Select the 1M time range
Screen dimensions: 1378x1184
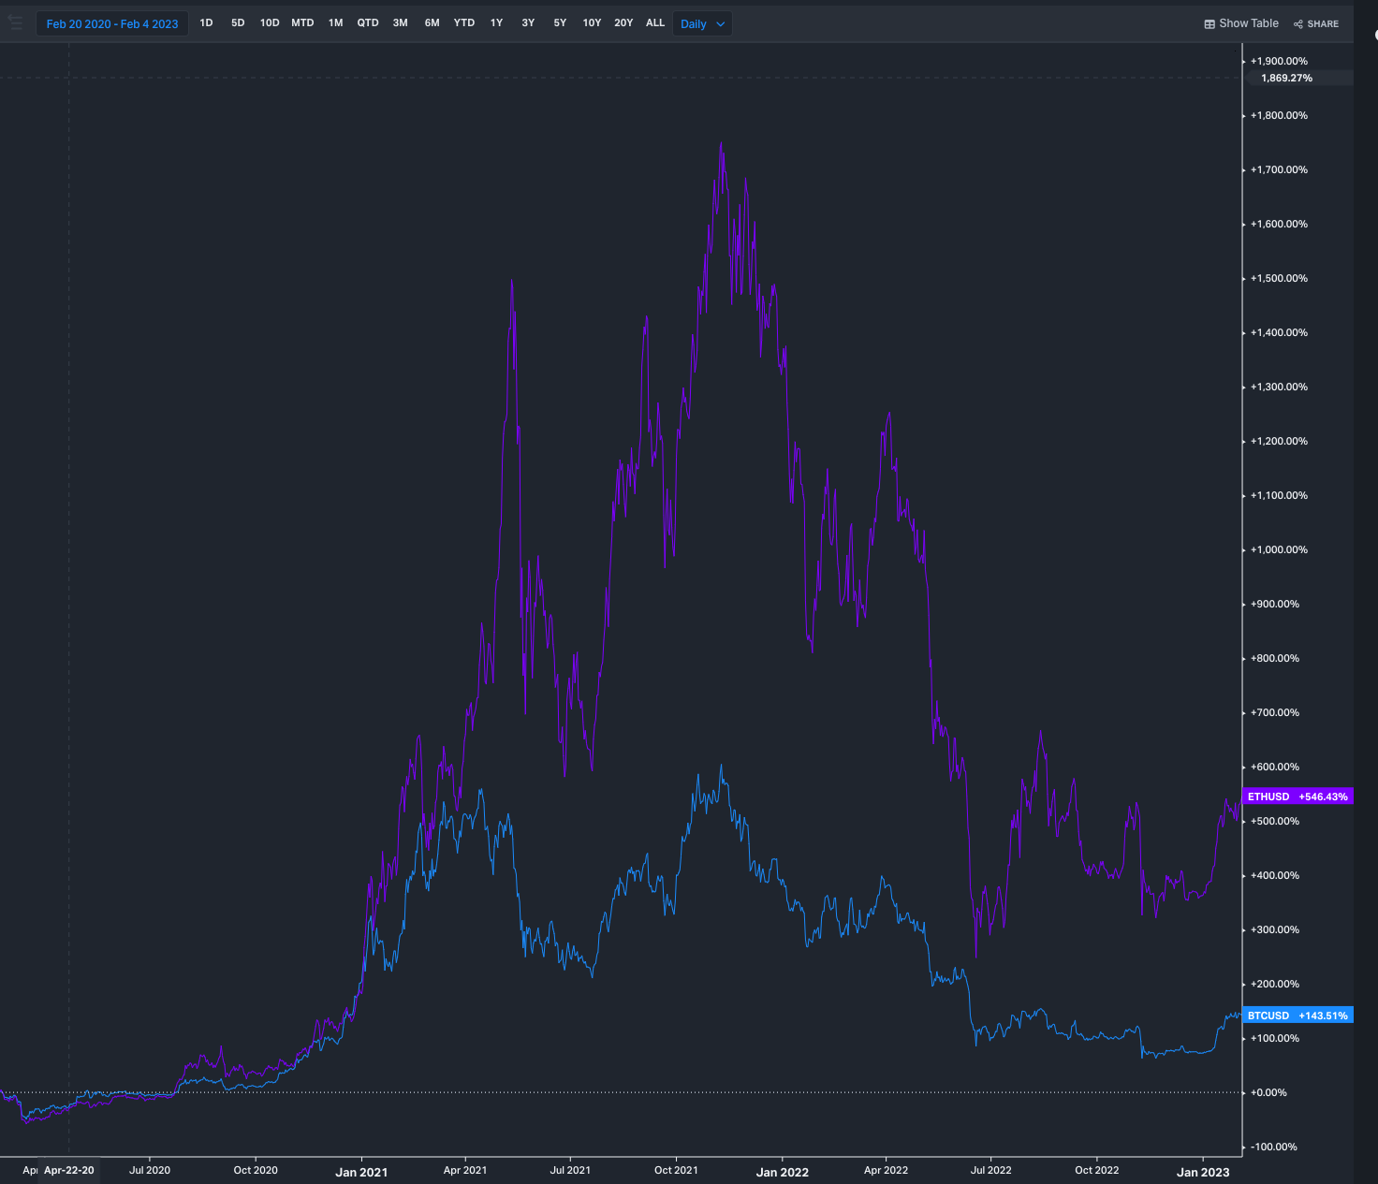point(335,23)
